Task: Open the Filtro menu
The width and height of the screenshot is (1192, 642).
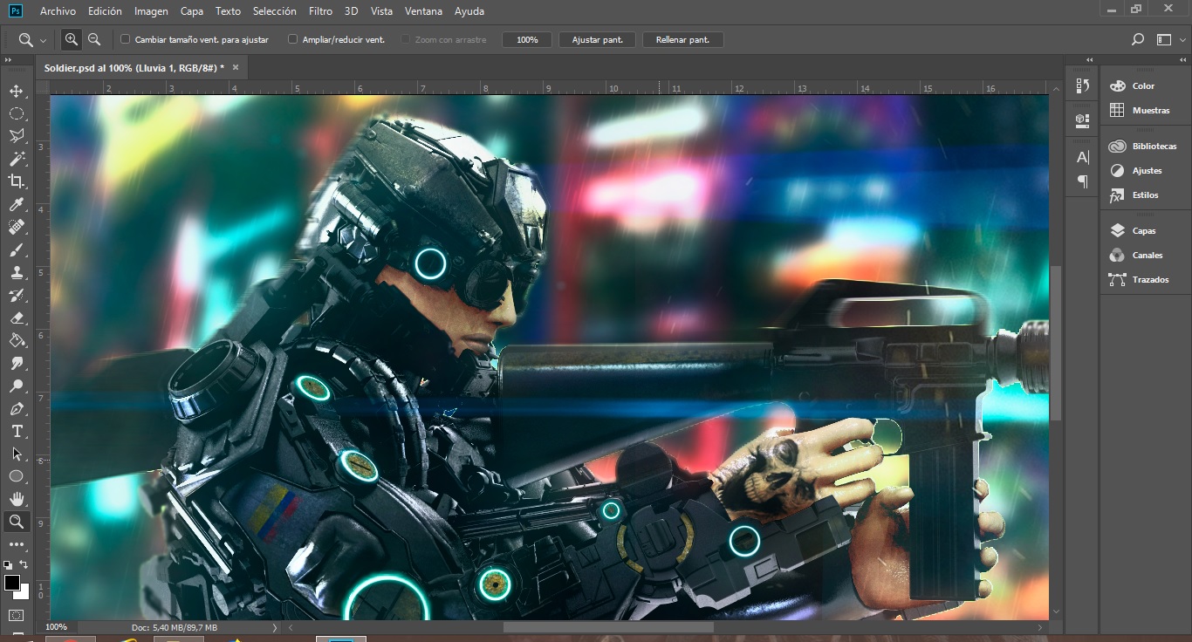Action: coord(320,11)
